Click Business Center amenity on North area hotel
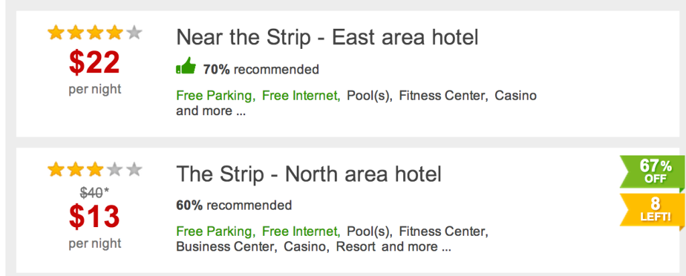 (226, 247)
